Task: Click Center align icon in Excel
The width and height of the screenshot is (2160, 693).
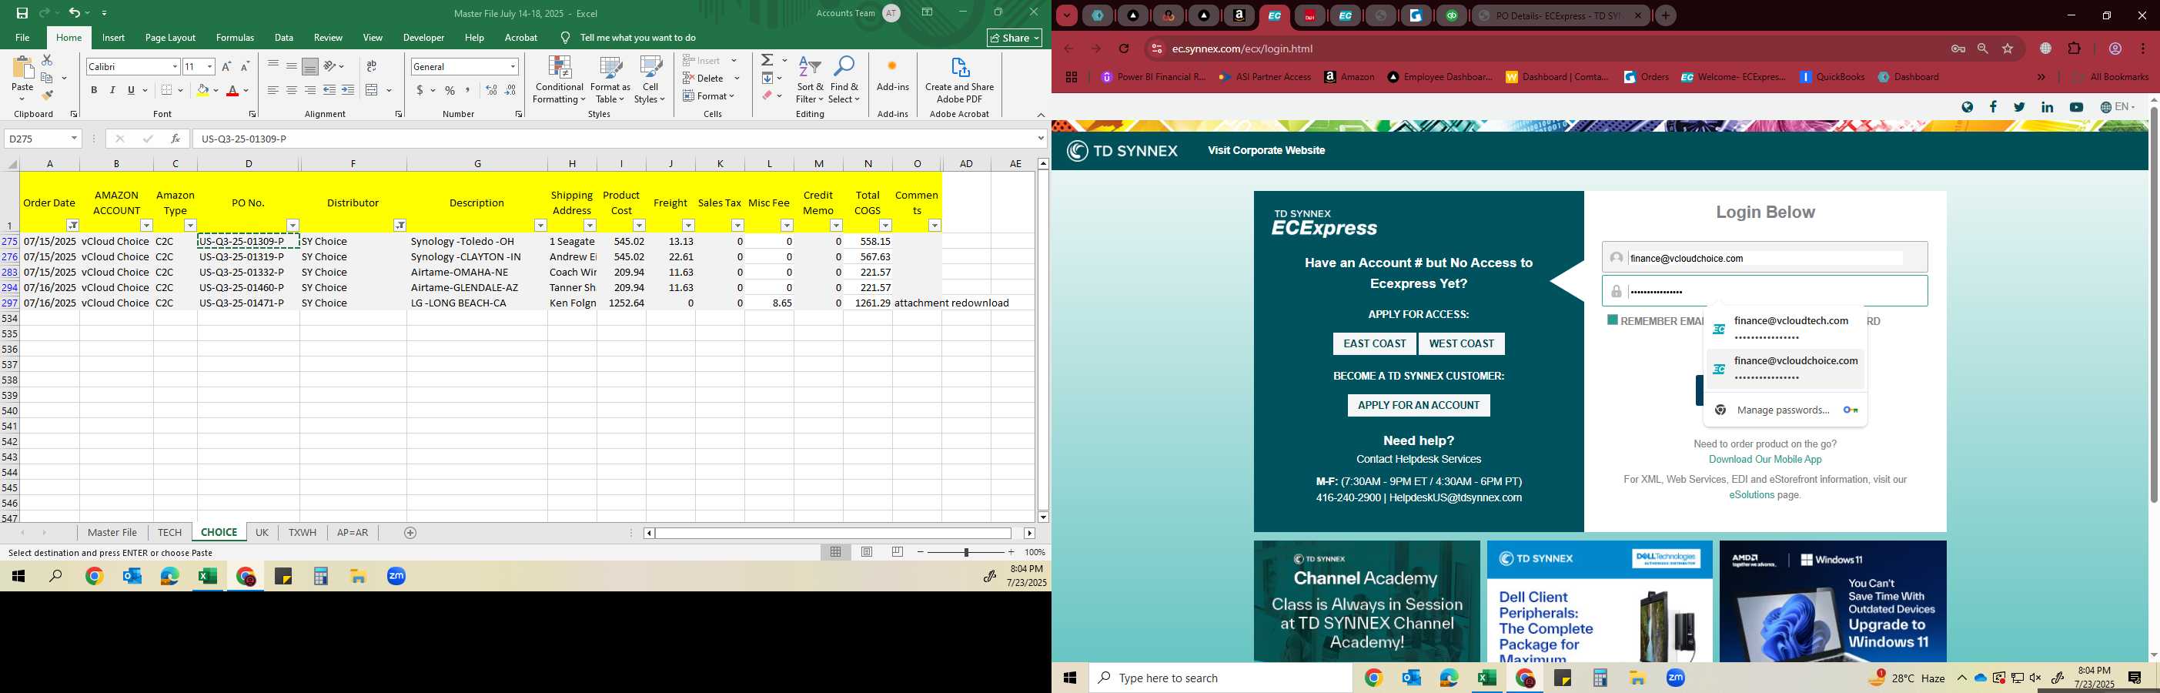Action: 292,91
